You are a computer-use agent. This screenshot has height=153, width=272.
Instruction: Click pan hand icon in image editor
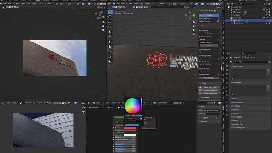83,111
